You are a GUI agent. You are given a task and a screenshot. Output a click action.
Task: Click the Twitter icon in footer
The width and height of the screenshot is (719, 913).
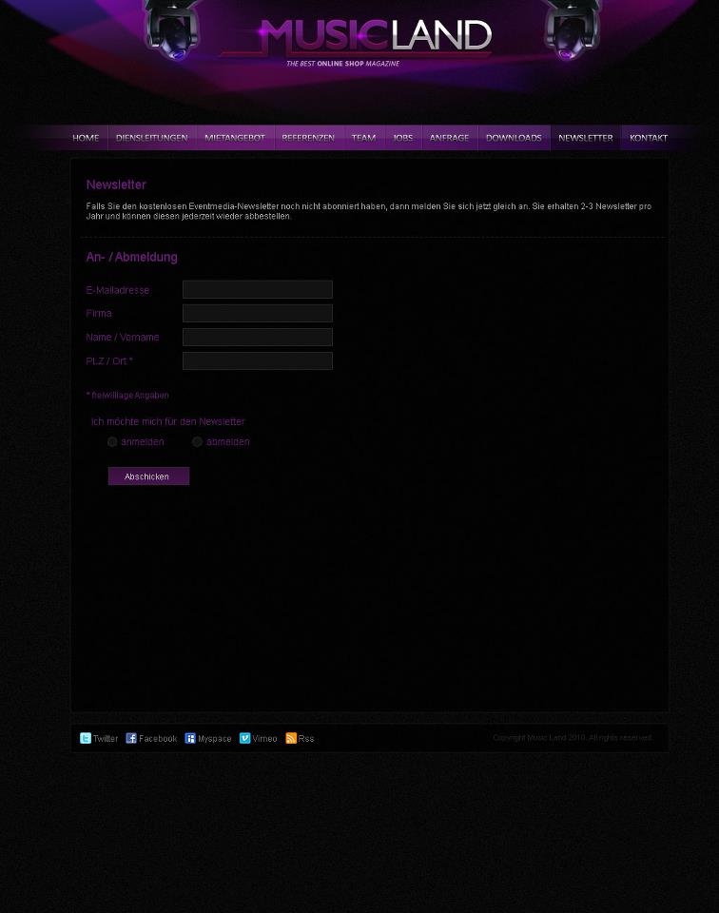86,738
